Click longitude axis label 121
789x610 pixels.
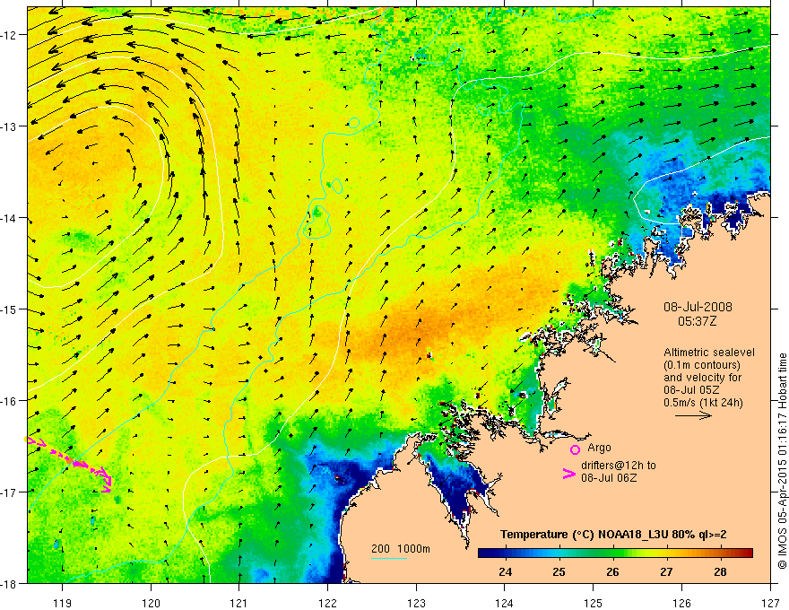[239, 603]
